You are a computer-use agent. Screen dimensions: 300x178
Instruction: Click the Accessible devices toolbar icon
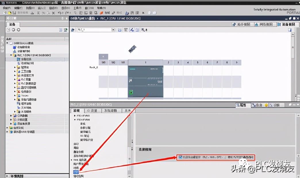pyautogui.click(x=127, y=13)
